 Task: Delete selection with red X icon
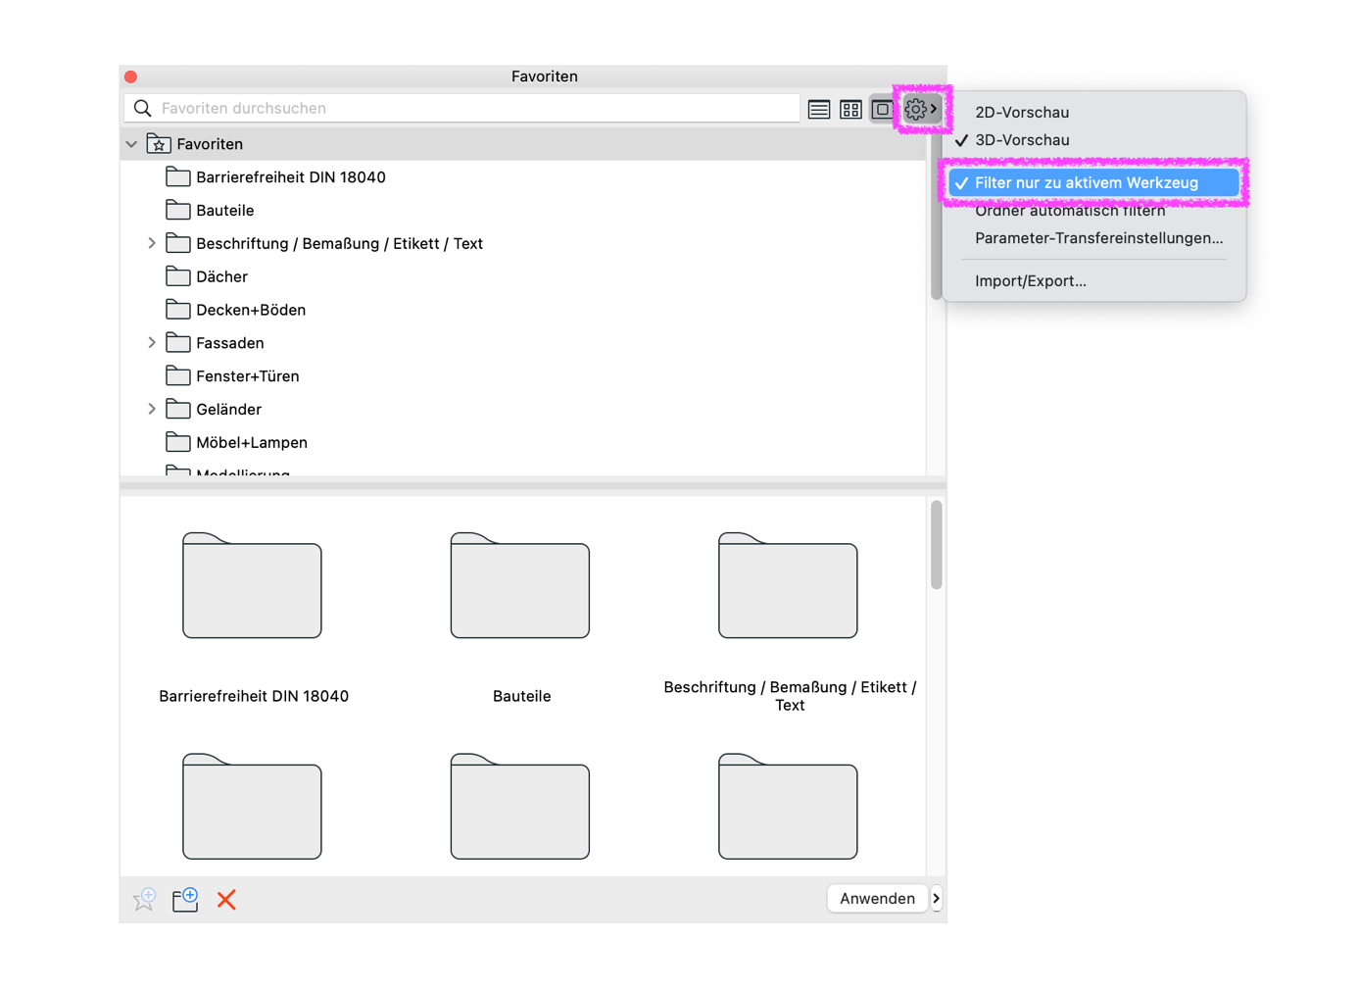[226, 899]
